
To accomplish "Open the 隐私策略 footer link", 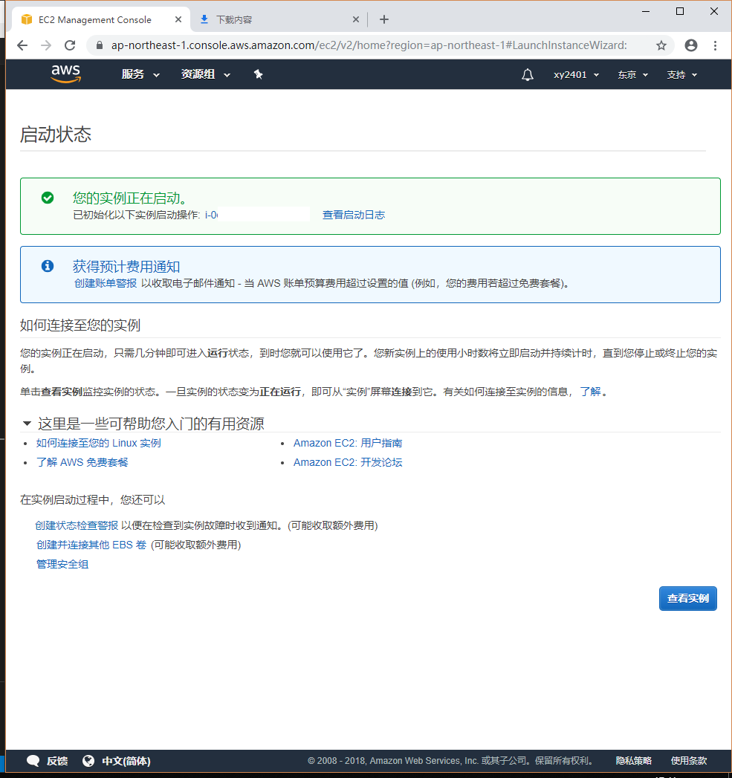I will point(633,761).
